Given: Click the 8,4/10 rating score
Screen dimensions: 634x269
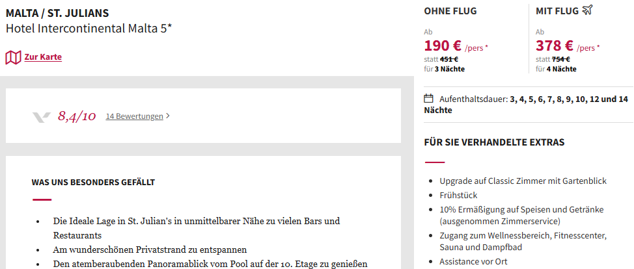Looking at the screenshot, I should (x=77, y=116).
